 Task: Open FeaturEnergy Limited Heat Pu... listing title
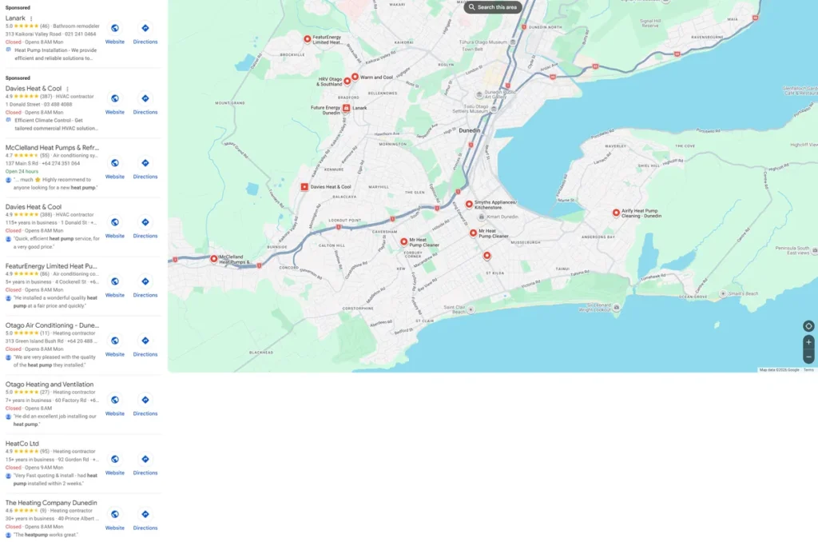tap(51, 266)
